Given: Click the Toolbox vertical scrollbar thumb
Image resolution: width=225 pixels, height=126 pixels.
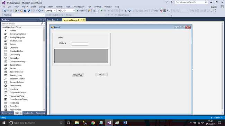Looking at the screenshot, I should tap(44, 35).
